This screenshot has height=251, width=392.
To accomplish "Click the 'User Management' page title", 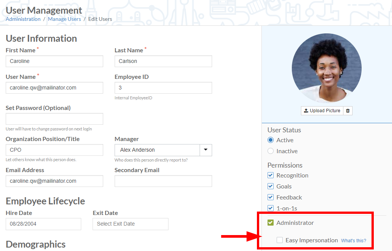I will 44,11.
